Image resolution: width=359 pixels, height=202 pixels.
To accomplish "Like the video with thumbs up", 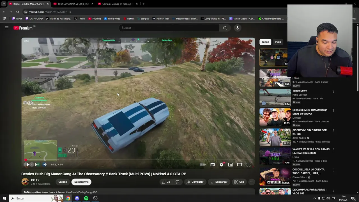I will 166,182.
